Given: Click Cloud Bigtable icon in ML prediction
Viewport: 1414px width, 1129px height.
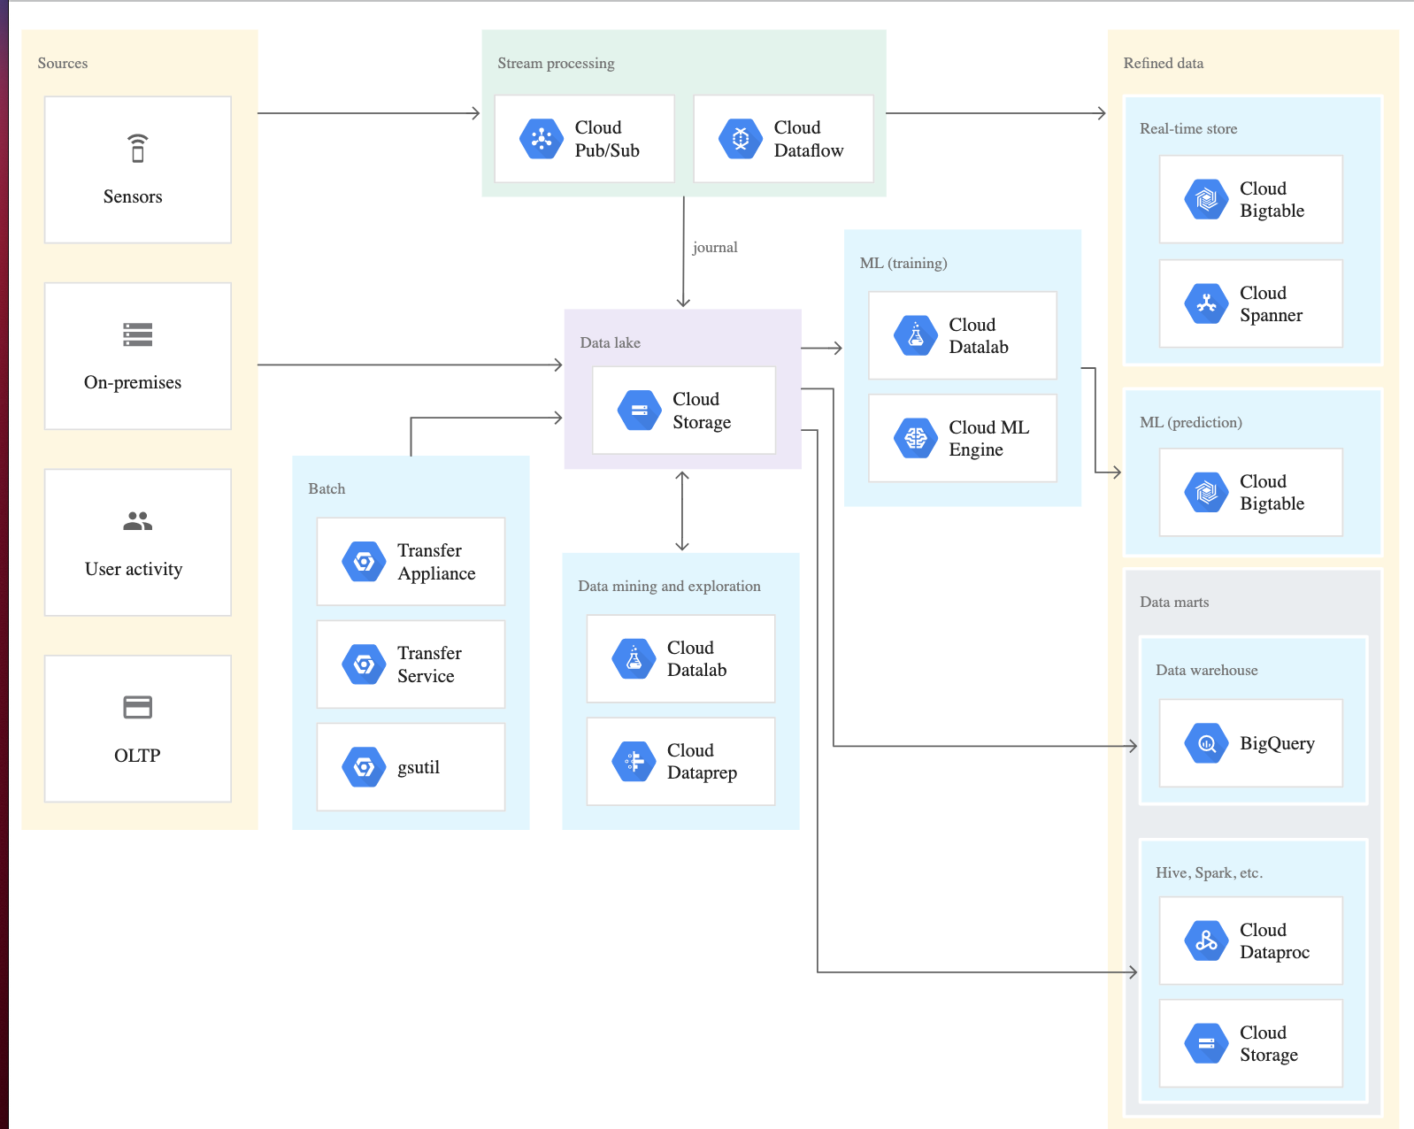Looking at the screenshot, I should click(1206, 492).
